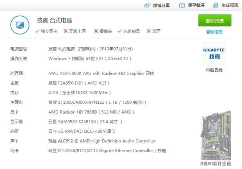The height and width of the screenshot is (169, 242).
Task: Click the 光驱 row label
Action: pos(14,132)
